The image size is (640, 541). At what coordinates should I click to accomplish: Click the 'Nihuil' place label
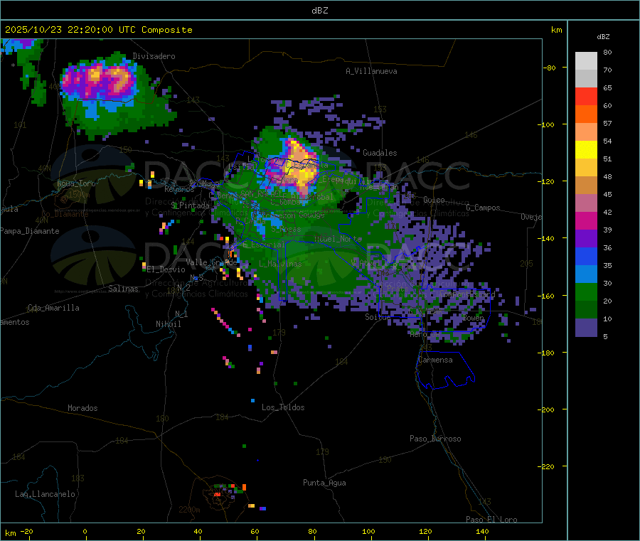tap(169, 324)
